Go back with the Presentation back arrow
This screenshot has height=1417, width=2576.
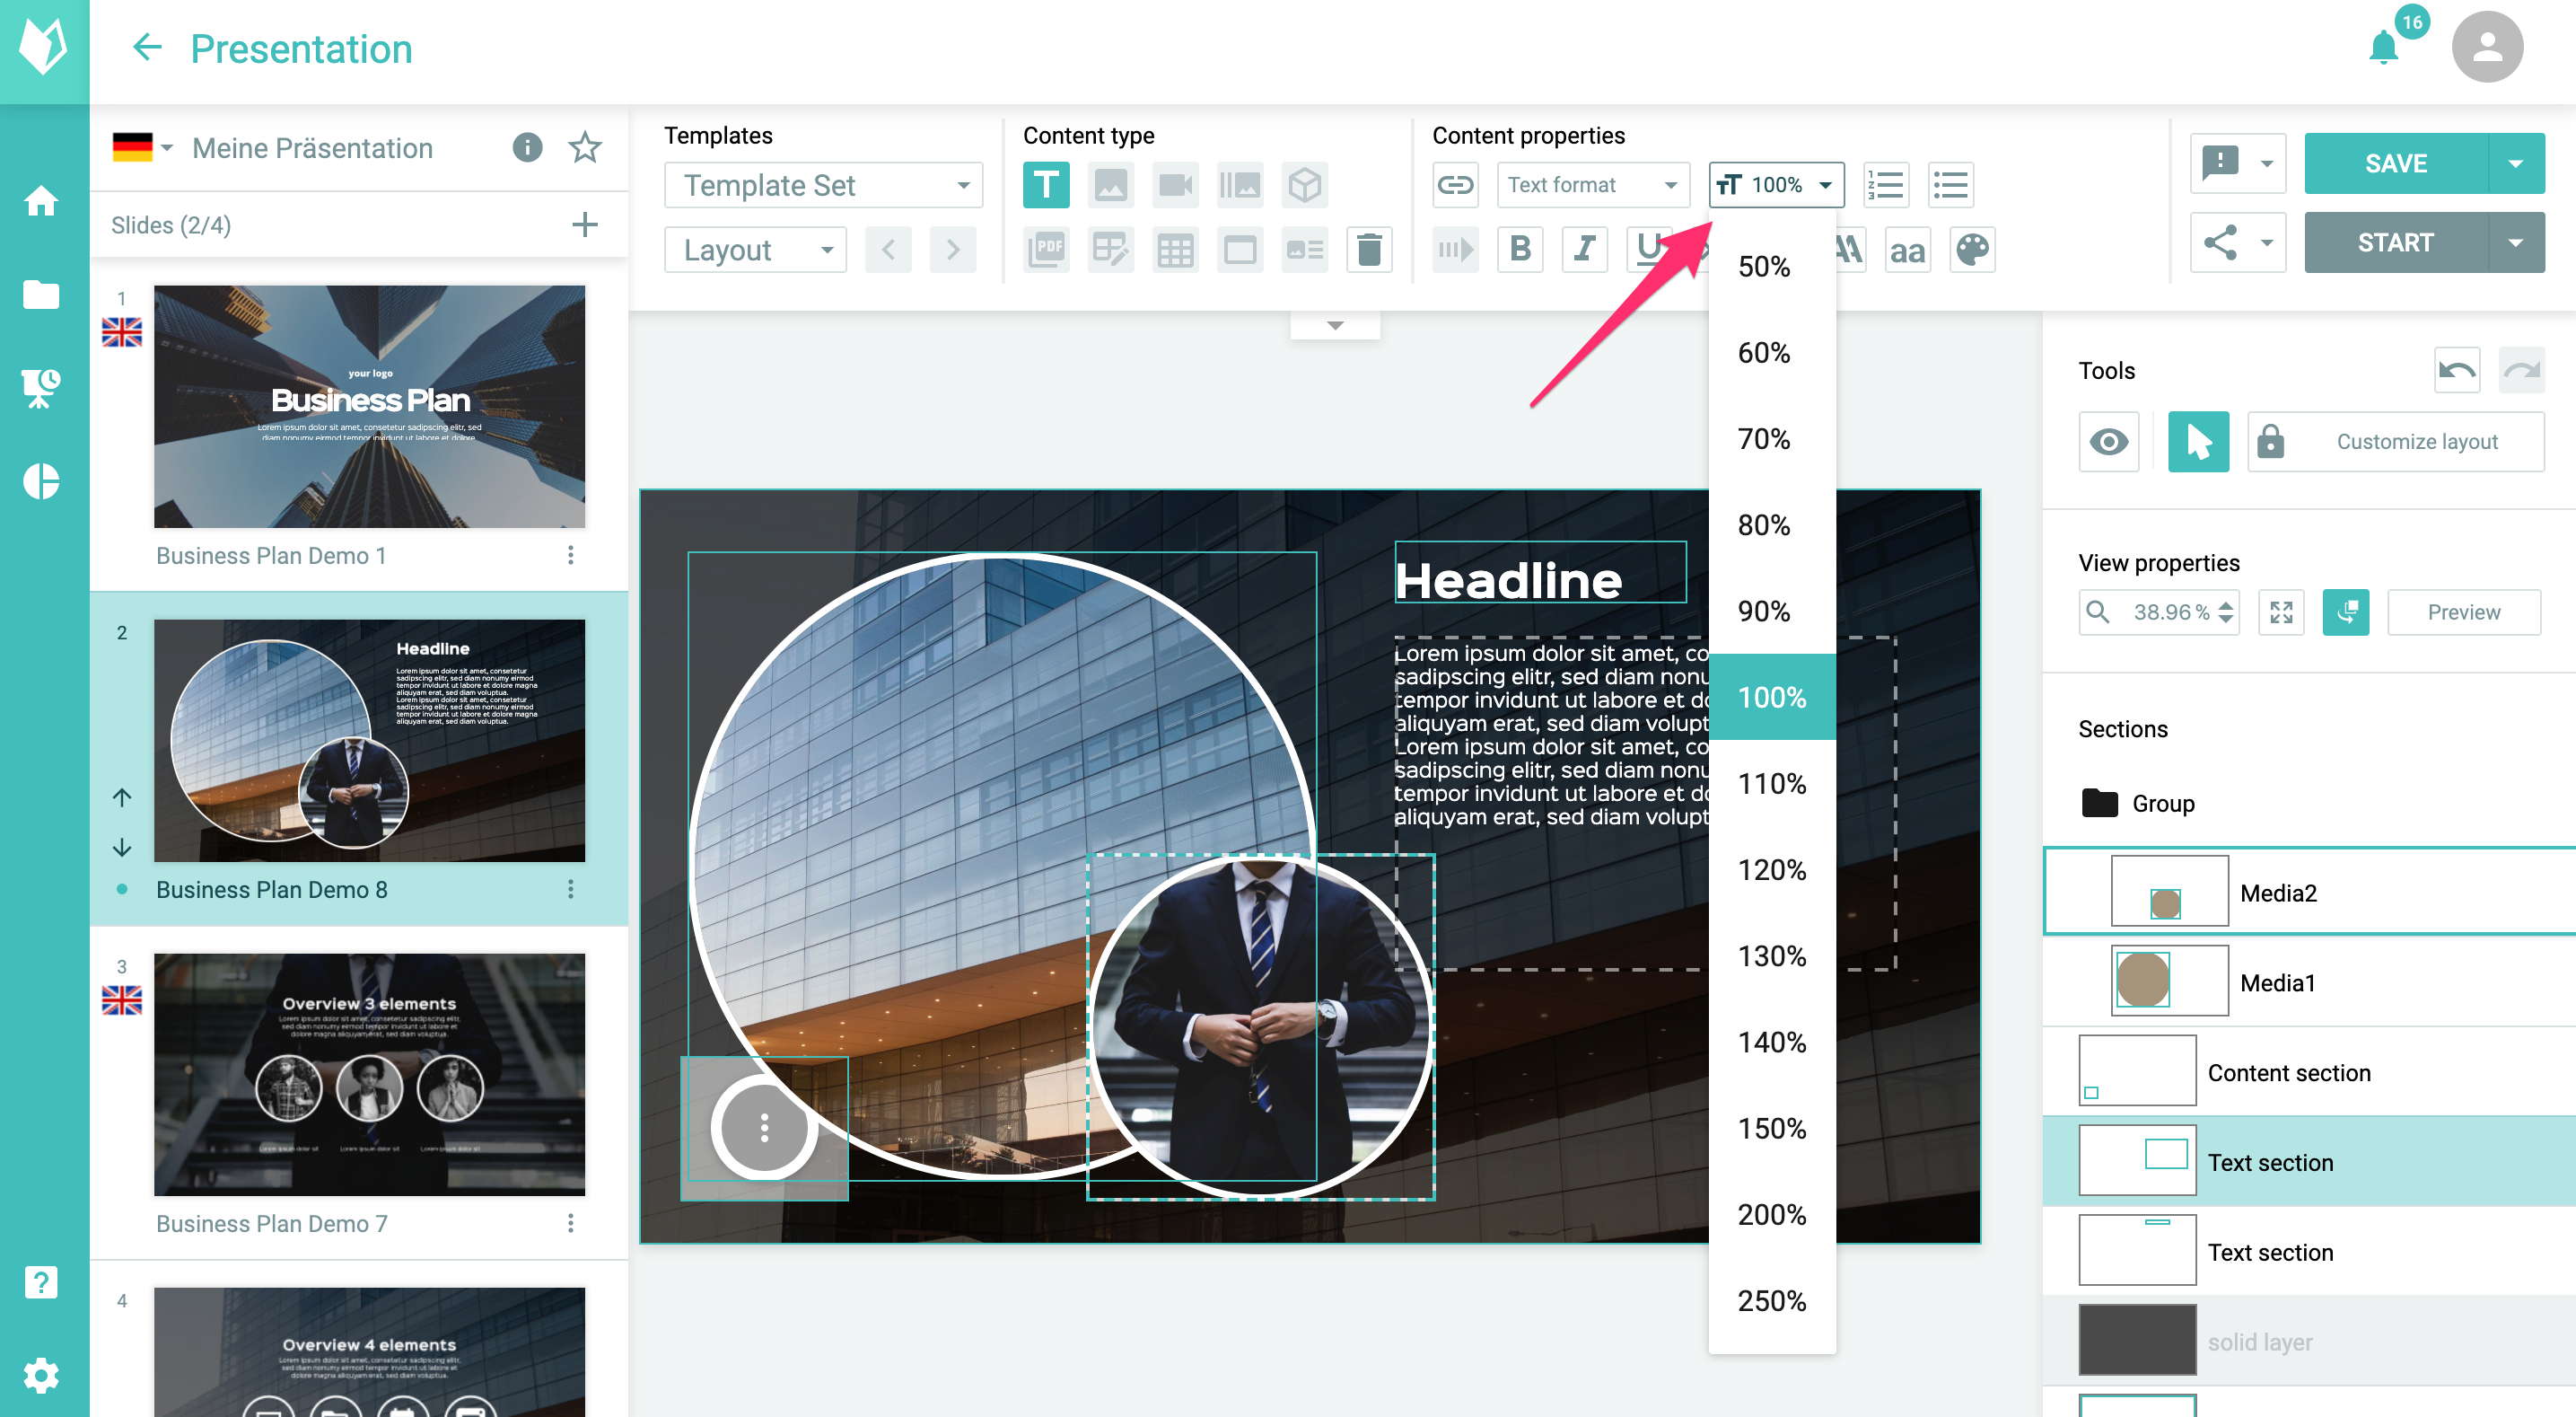[147, 48]
